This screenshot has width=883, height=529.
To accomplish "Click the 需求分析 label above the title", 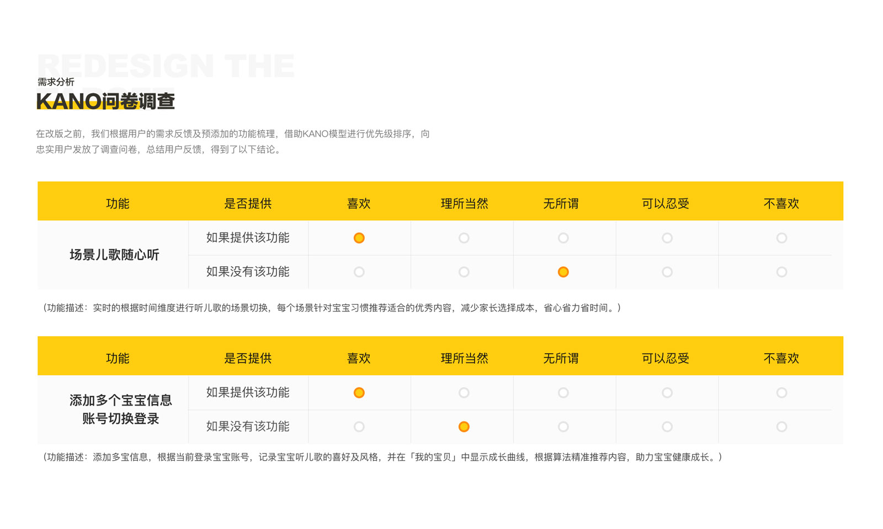I will [56, 82].
